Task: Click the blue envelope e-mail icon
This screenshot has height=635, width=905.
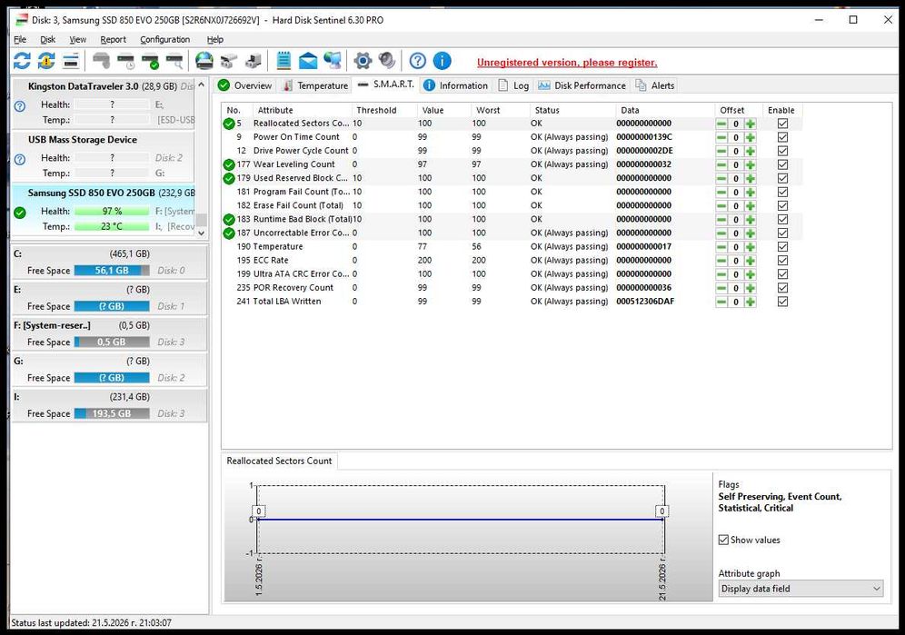Action: 308,61
